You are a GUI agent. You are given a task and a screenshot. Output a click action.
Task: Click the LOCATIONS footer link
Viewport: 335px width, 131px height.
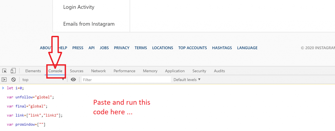pyautogui.click(x=163, y=48)
